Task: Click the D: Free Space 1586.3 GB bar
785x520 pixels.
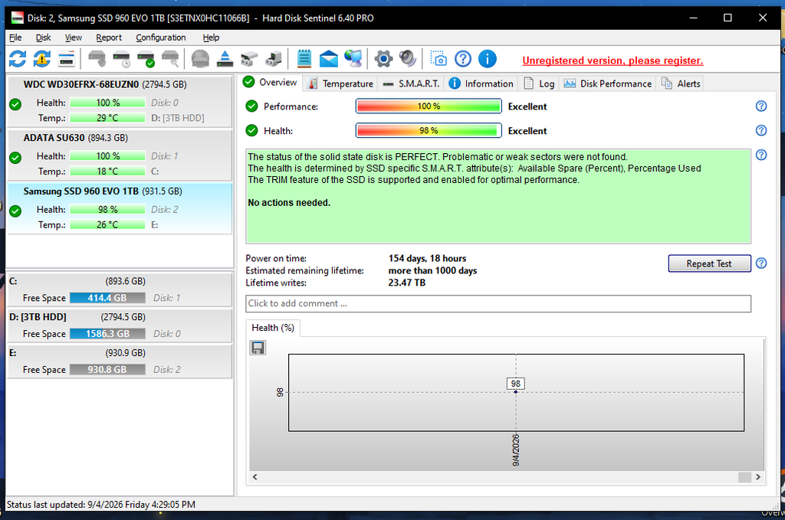Action: tap(107, 334)
